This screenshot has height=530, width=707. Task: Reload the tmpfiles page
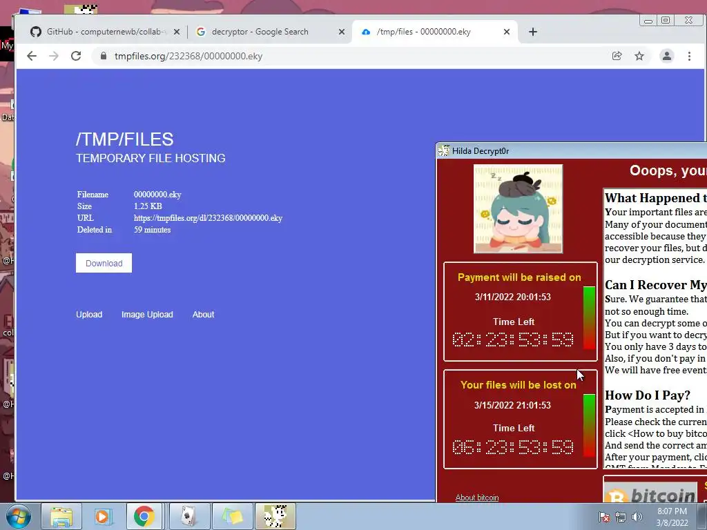click(76, 56)
